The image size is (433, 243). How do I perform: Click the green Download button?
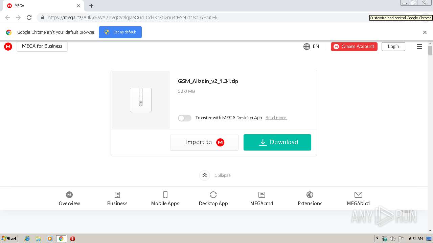(x=277, y=142)
